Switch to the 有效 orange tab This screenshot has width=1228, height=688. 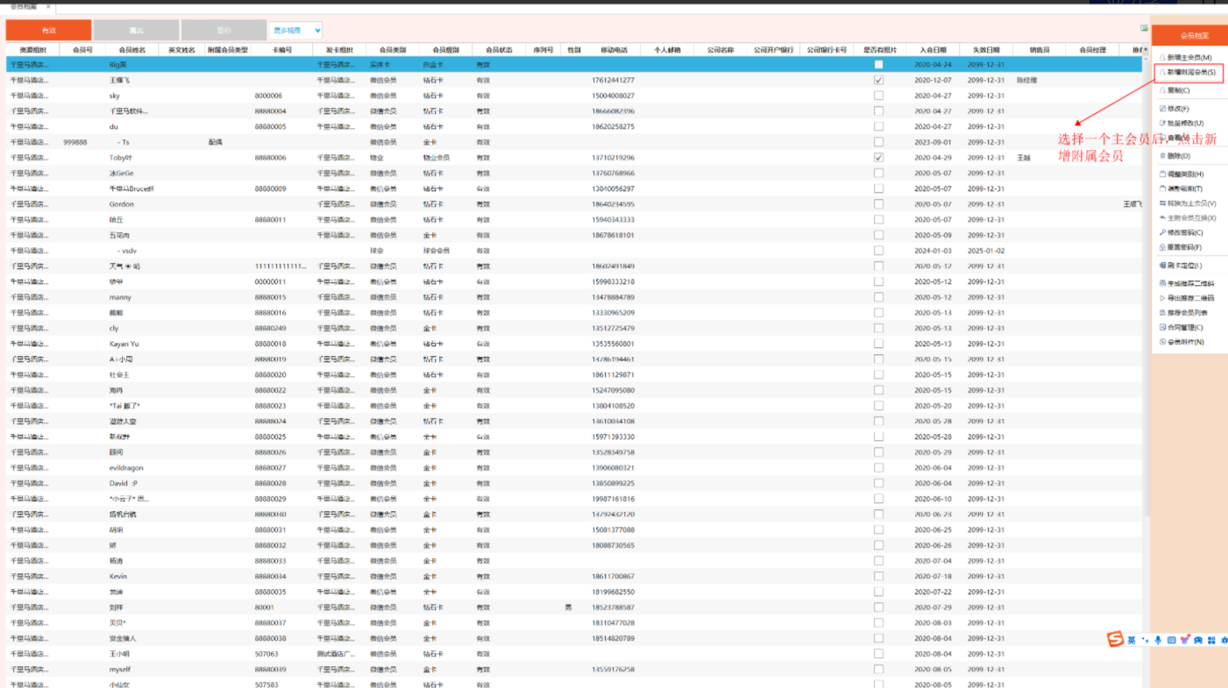coord(48,31)
